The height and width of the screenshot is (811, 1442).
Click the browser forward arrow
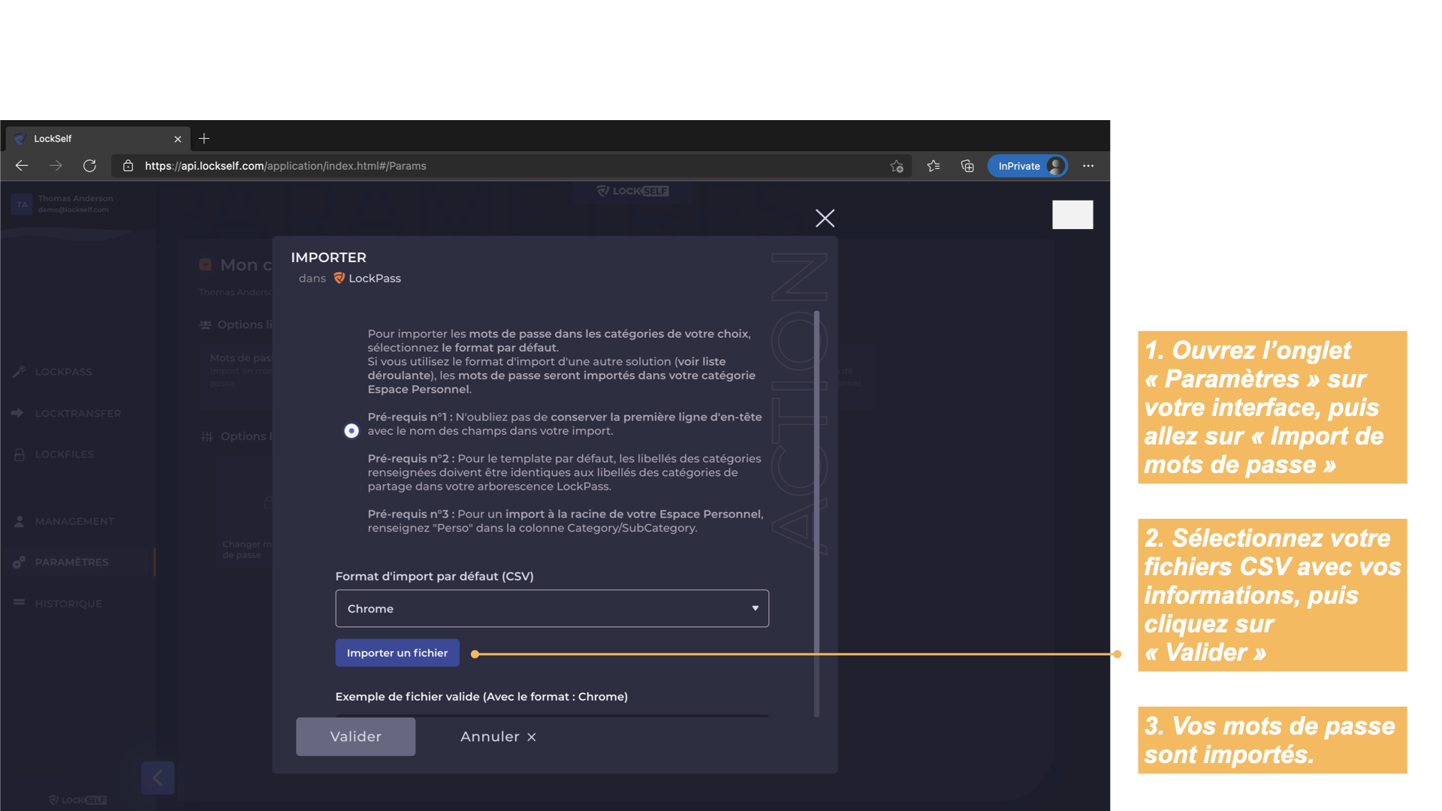pyautogui.click(x=56, y=166)
